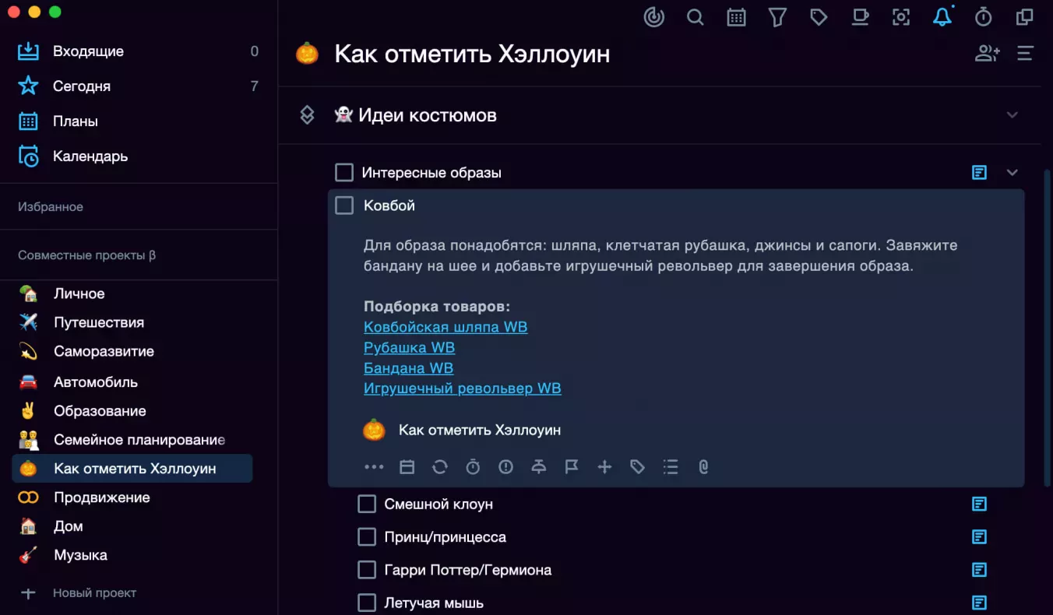The image size is (1053, 615).
Task: Open note icon for Гарри Поттер/Гермиона
Action: (x=980, y=570)
